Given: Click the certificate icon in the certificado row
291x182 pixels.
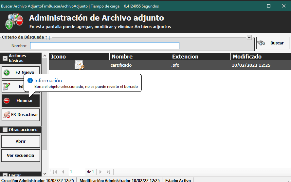Looking at the screenshot, I should point(79,65).
